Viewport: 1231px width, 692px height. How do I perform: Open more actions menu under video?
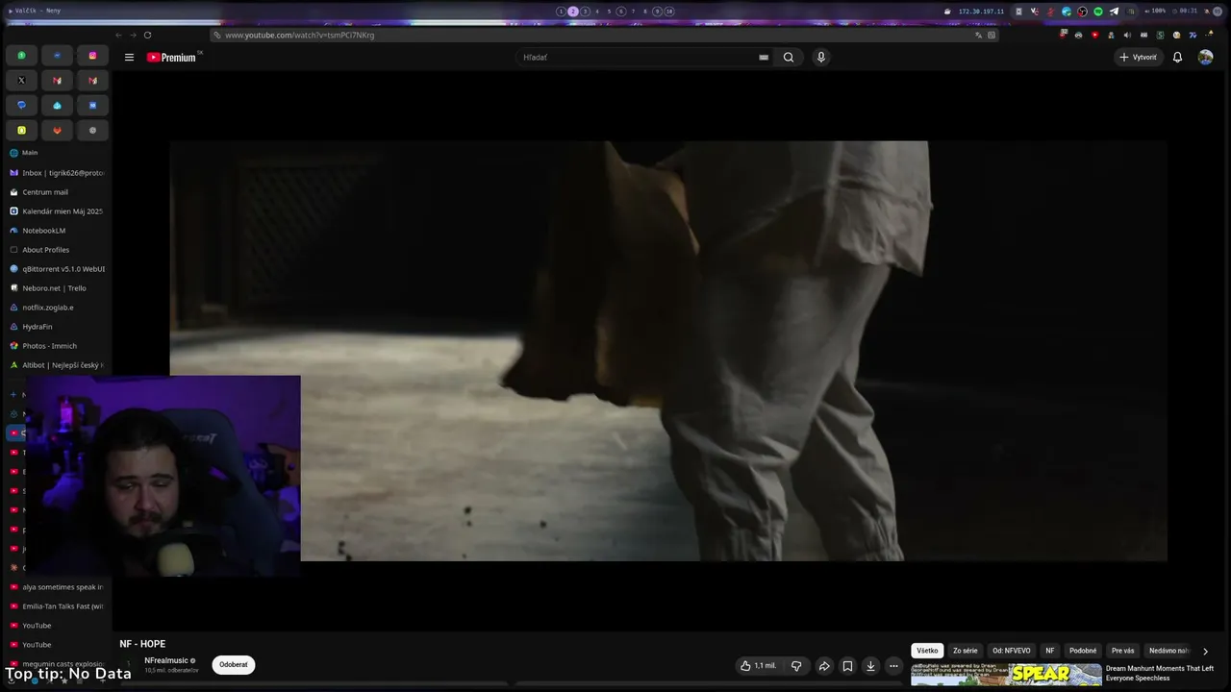(893, 666)
